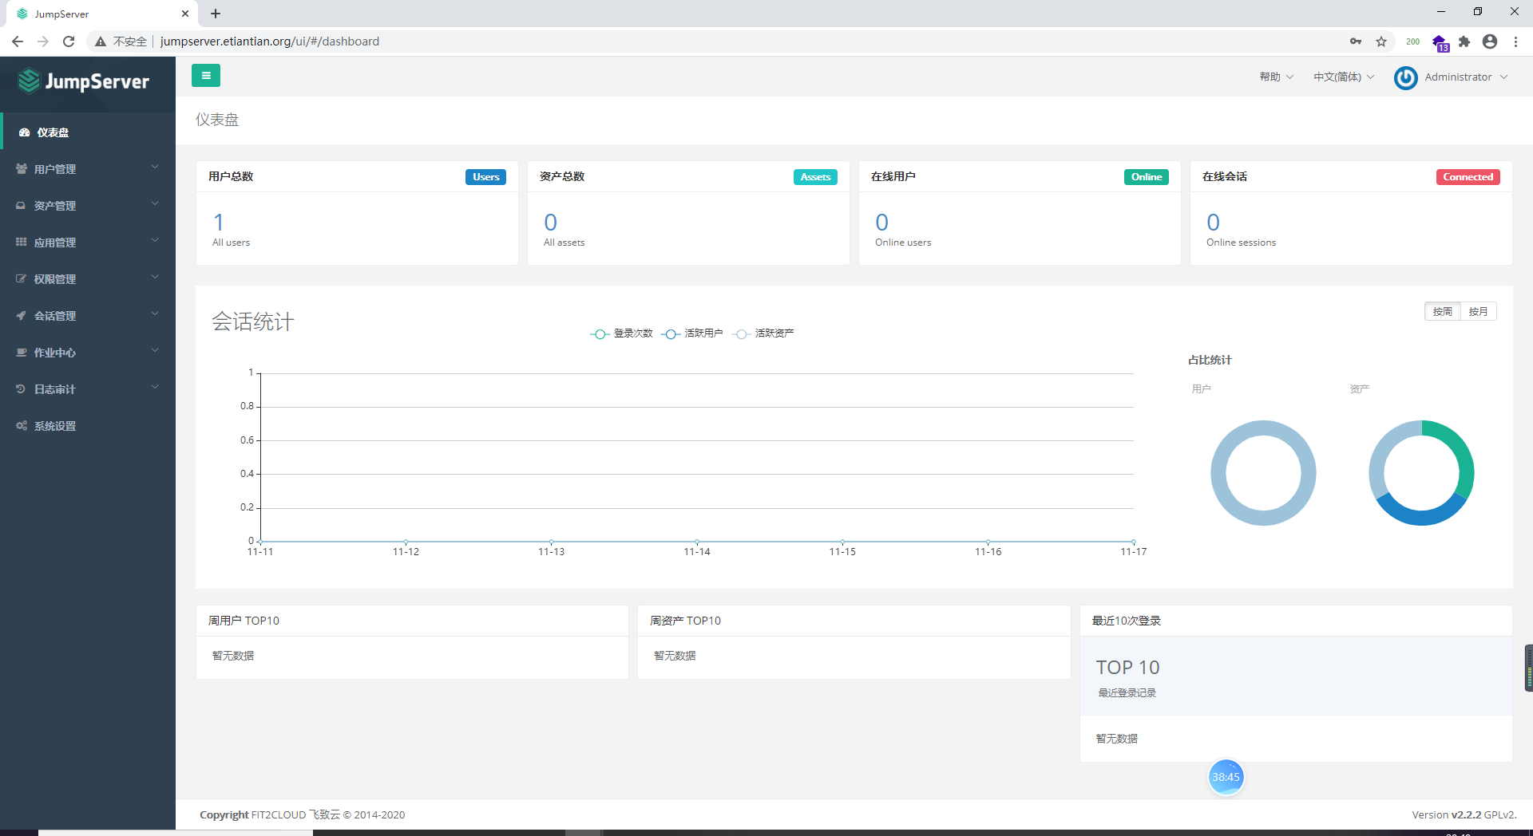Click the green hamburger menu button
Viewport: 1533px width, 836px height.
(206, 75)
